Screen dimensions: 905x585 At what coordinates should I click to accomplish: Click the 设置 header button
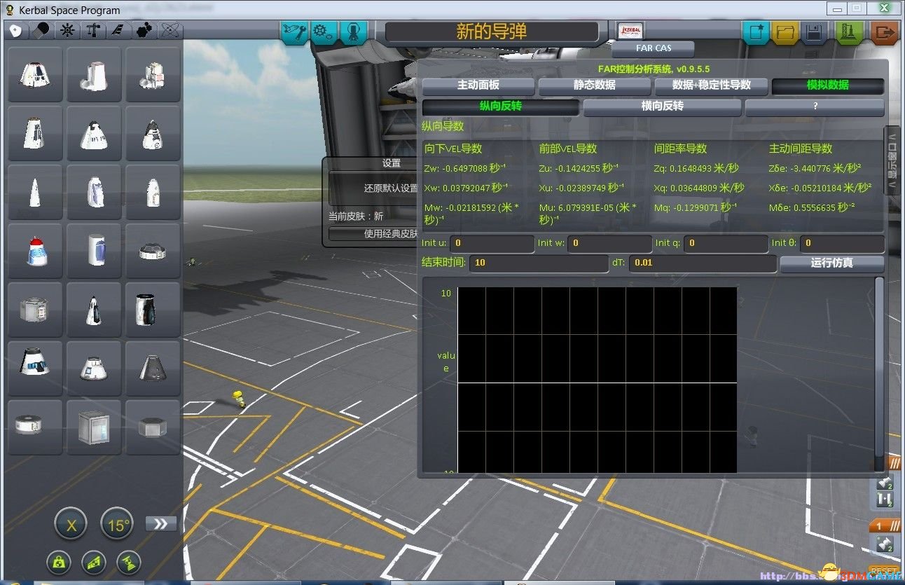(x=391, y=163)
